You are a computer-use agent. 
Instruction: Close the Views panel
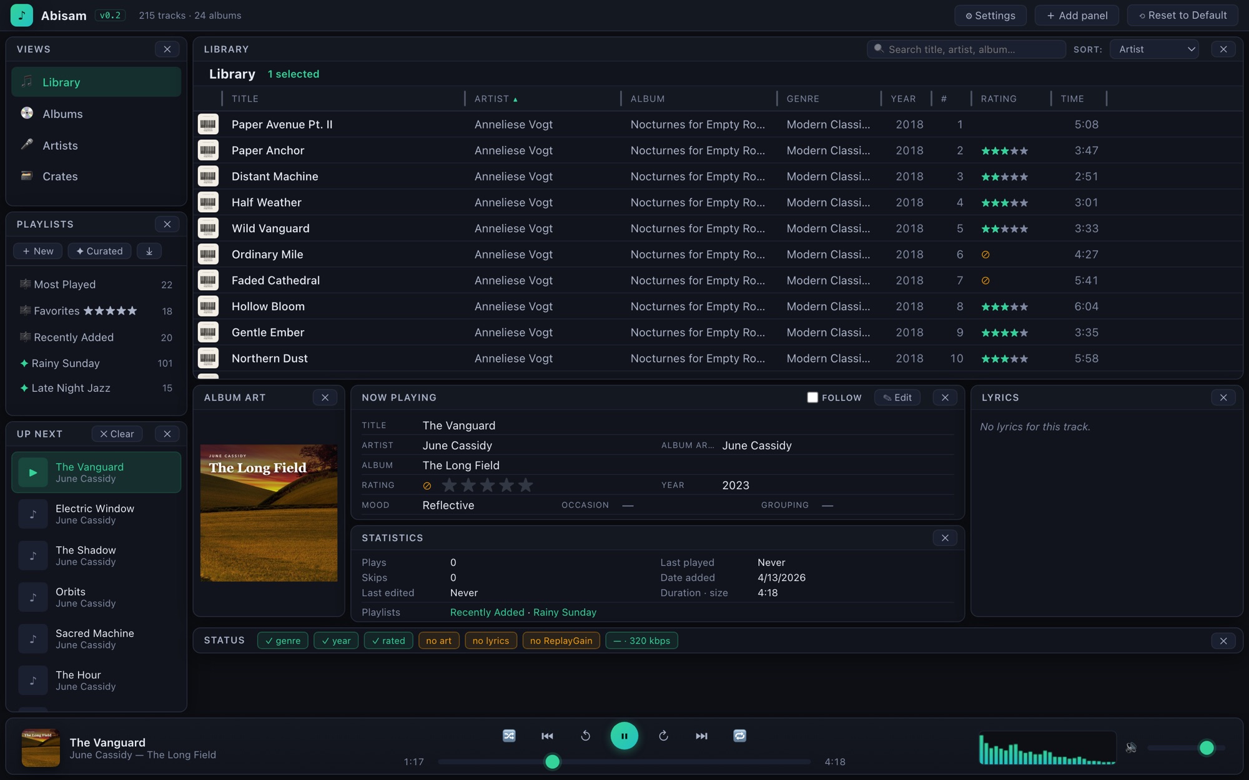coord(167,49)
